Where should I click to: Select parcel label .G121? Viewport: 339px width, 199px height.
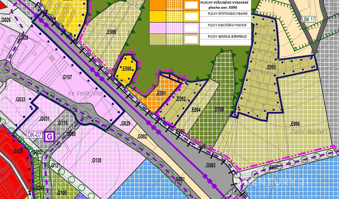pos(55,166)
